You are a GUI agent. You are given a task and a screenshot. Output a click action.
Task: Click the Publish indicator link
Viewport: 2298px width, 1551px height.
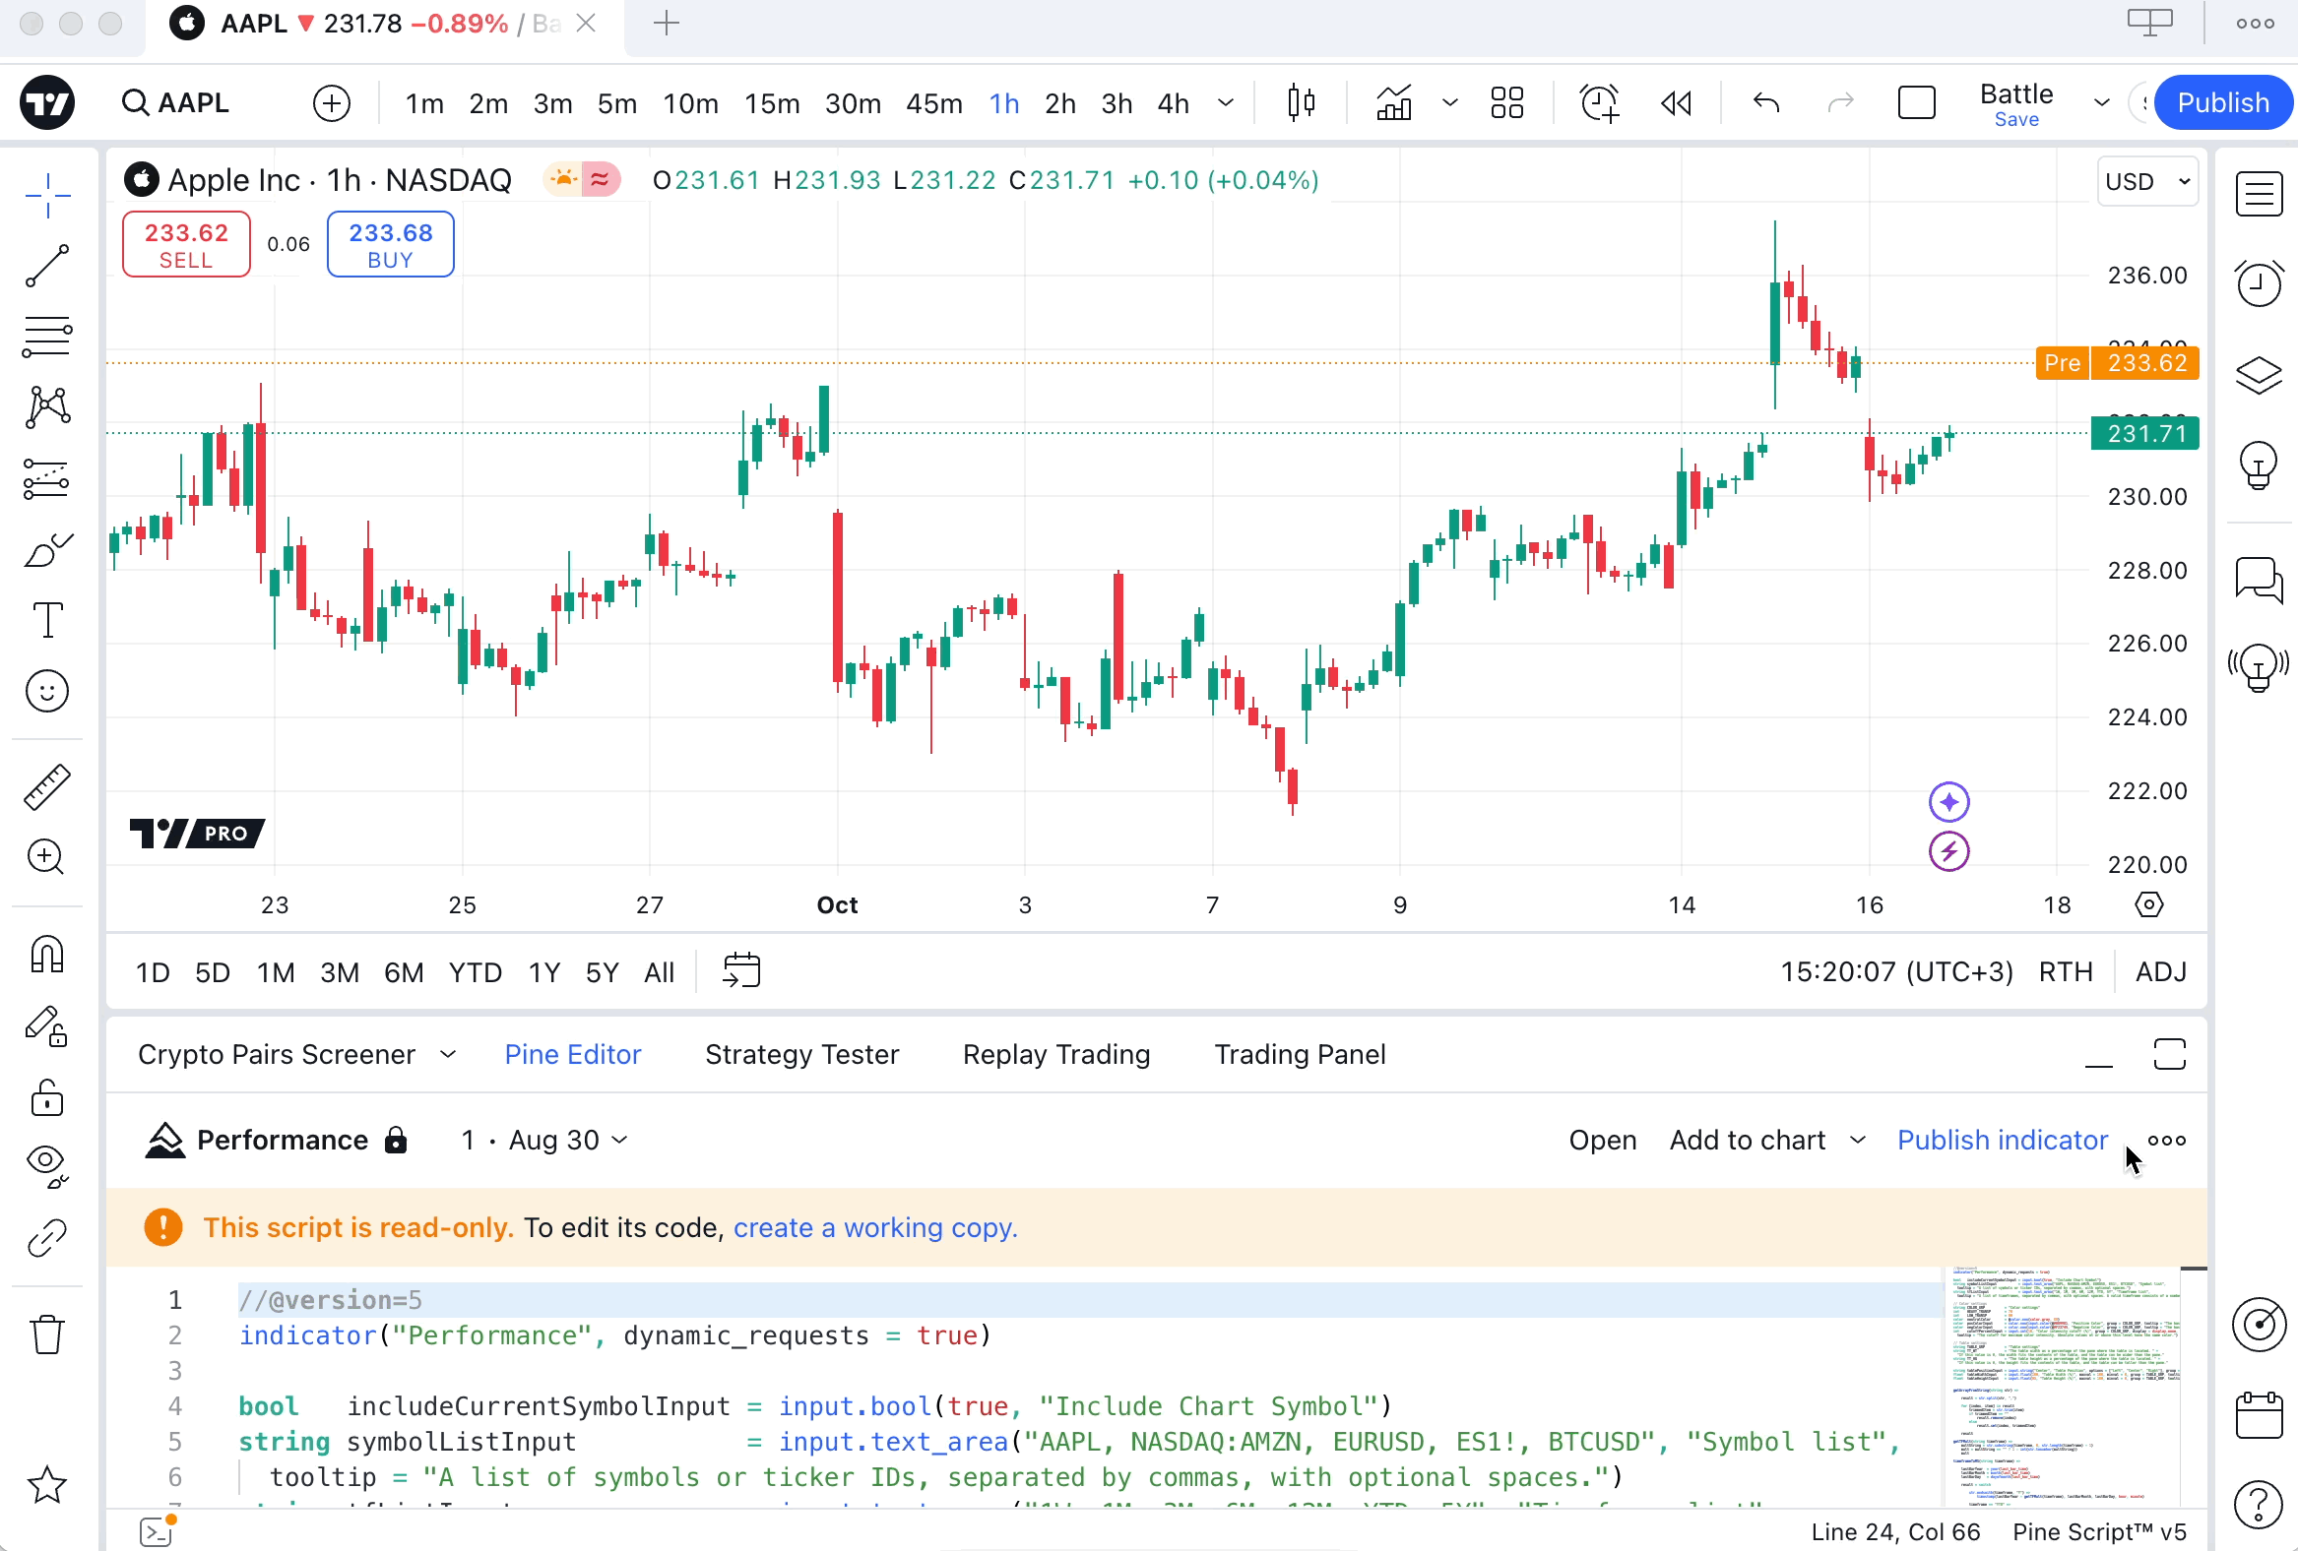[2003, 1141]
